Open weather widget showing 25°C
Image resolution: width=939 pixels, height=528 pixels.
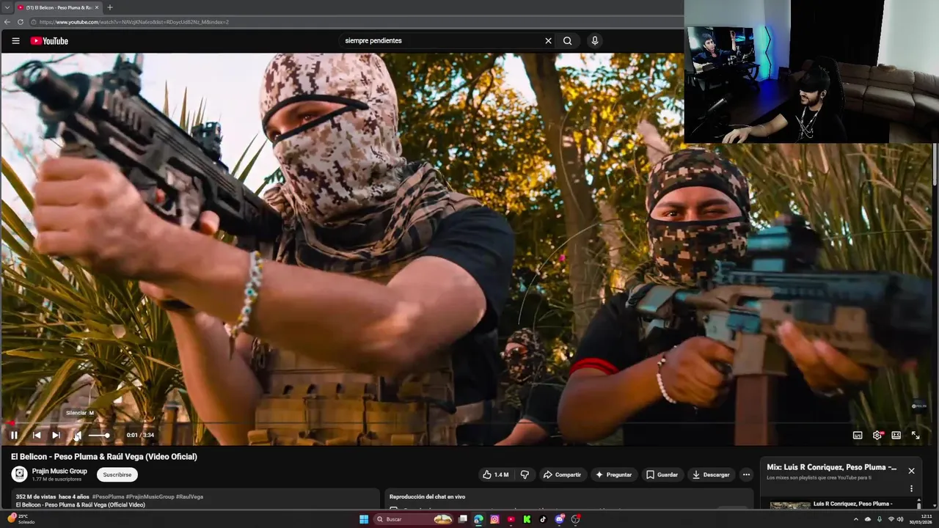21,519
